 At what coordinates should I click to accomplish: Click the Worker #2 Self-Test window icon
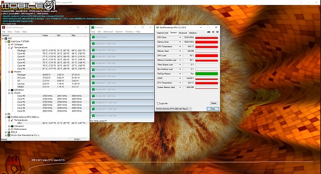(93, 50)
